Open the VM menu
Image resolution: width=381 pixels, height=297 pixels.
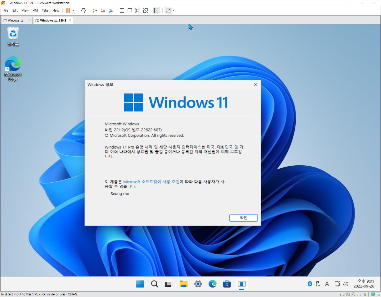(x=35, y=10)
